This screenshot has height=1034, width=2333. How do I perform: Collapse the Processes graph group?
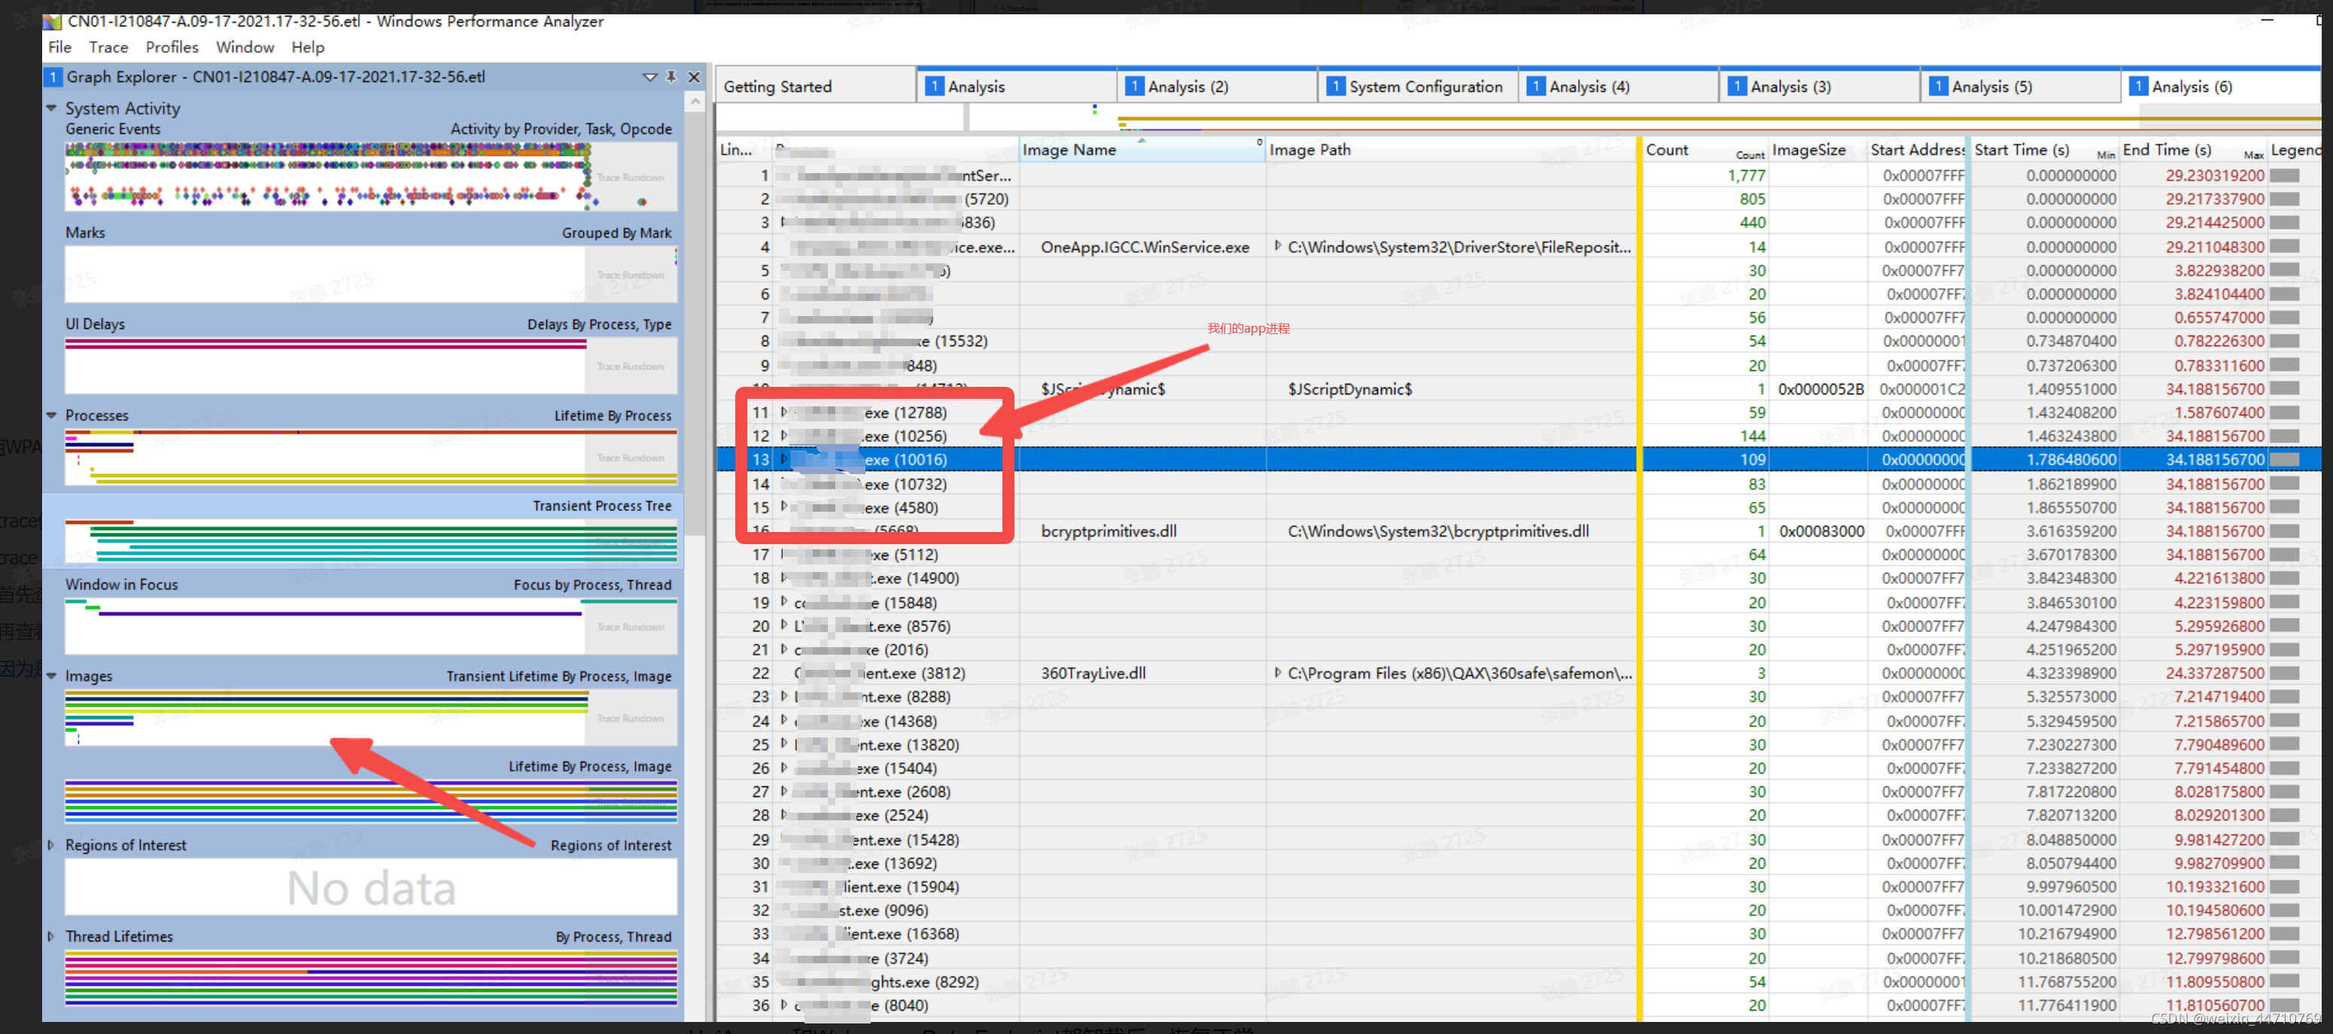52,415
